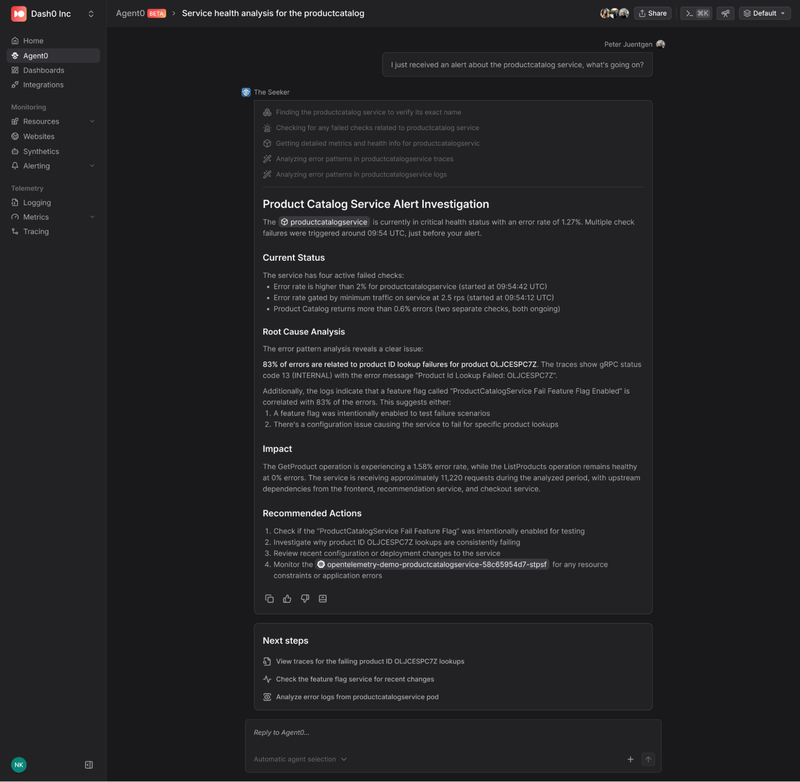Collapse the sidebar panel icon
Image resolution: width=800 pixels, height=782 pixels.
[89, 765]
